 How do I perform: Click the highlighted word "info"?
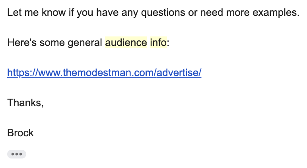point(159,42)
